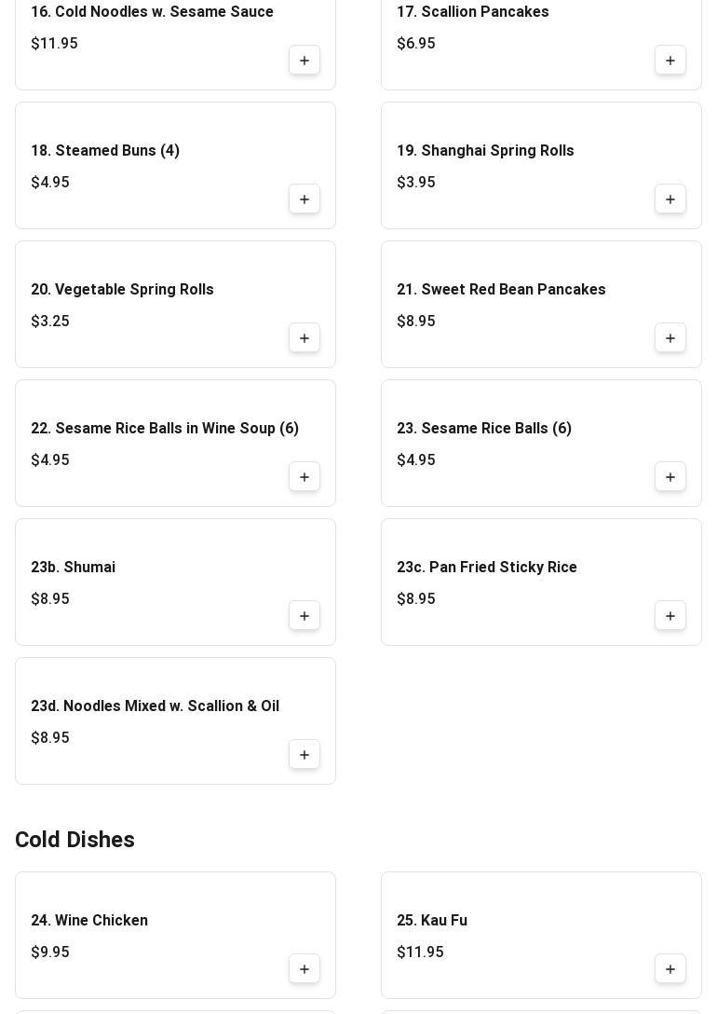The image size is (717, 1014).
Task: Open Sweet Red Bean Pancakes card
Action: click(541, 305)
